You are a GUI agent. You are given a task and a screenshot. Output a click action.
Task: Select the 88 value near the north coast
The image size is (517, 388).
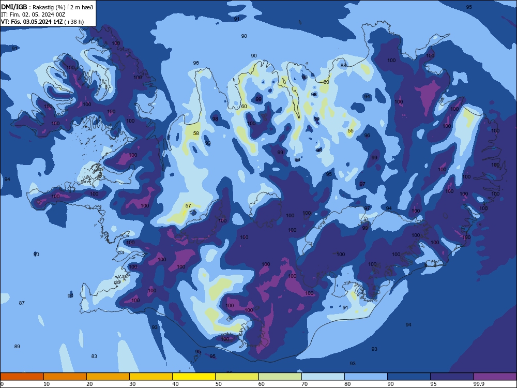pos(344,65)
